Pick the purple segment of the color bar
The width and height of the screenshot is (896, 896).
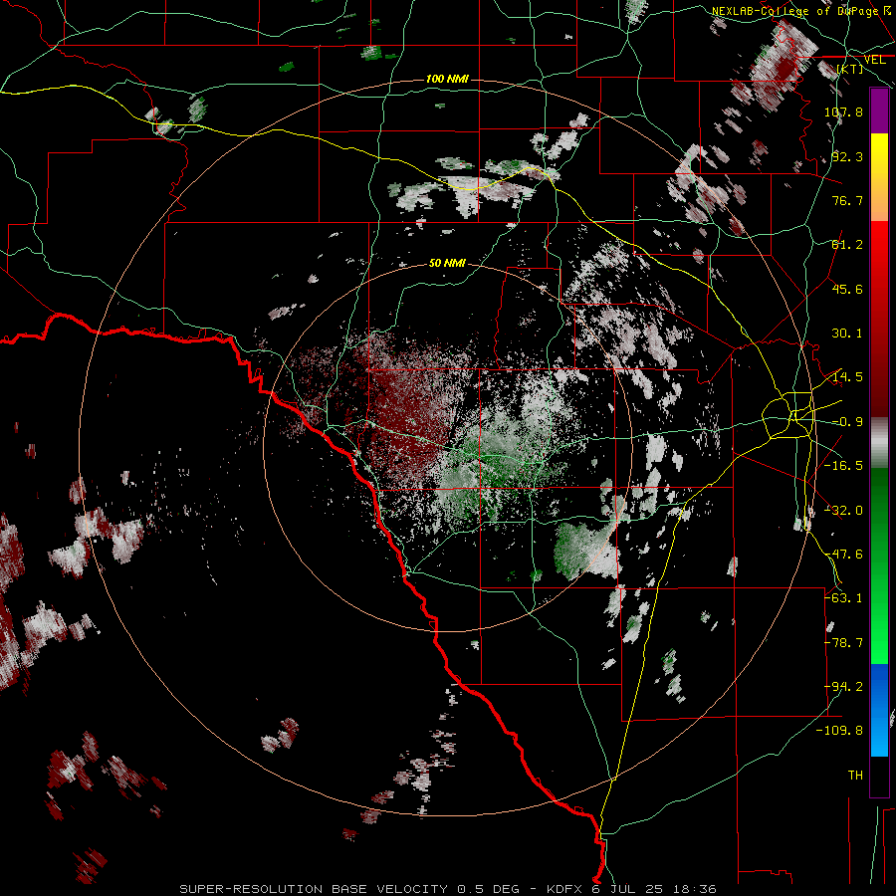879,111
